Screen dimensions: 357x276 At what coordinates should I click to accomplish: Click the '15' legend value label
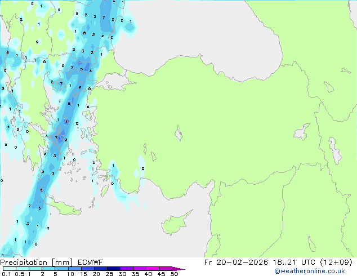[83, 274]
